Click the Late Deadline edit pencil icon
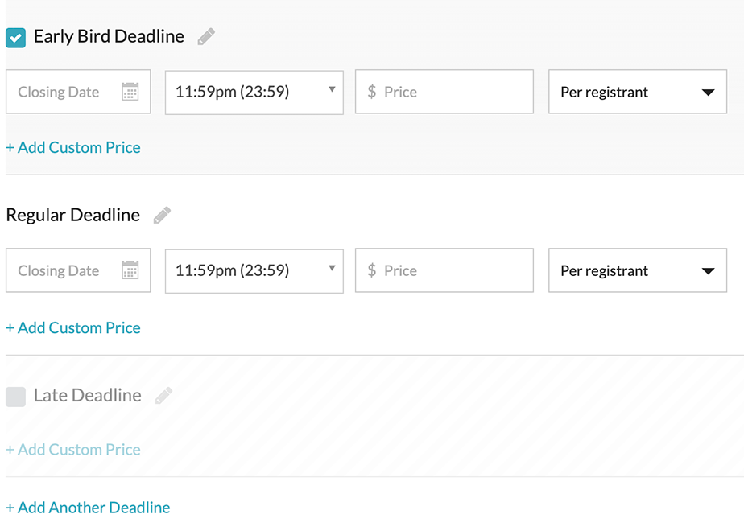 pos(163,396)
